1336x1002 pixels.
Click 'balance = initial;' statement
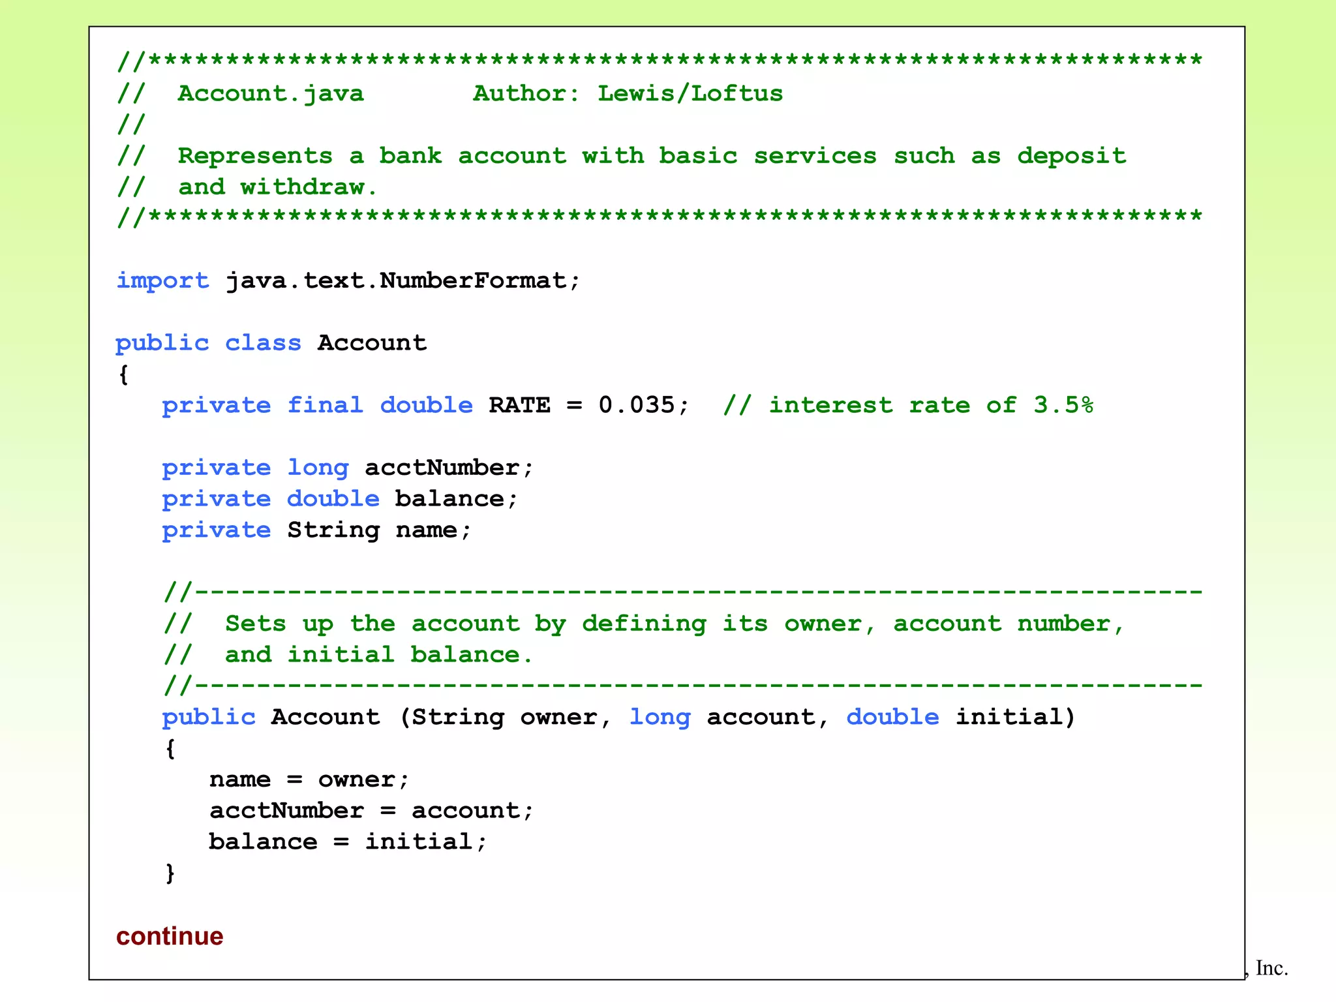[x=348, y=842]
